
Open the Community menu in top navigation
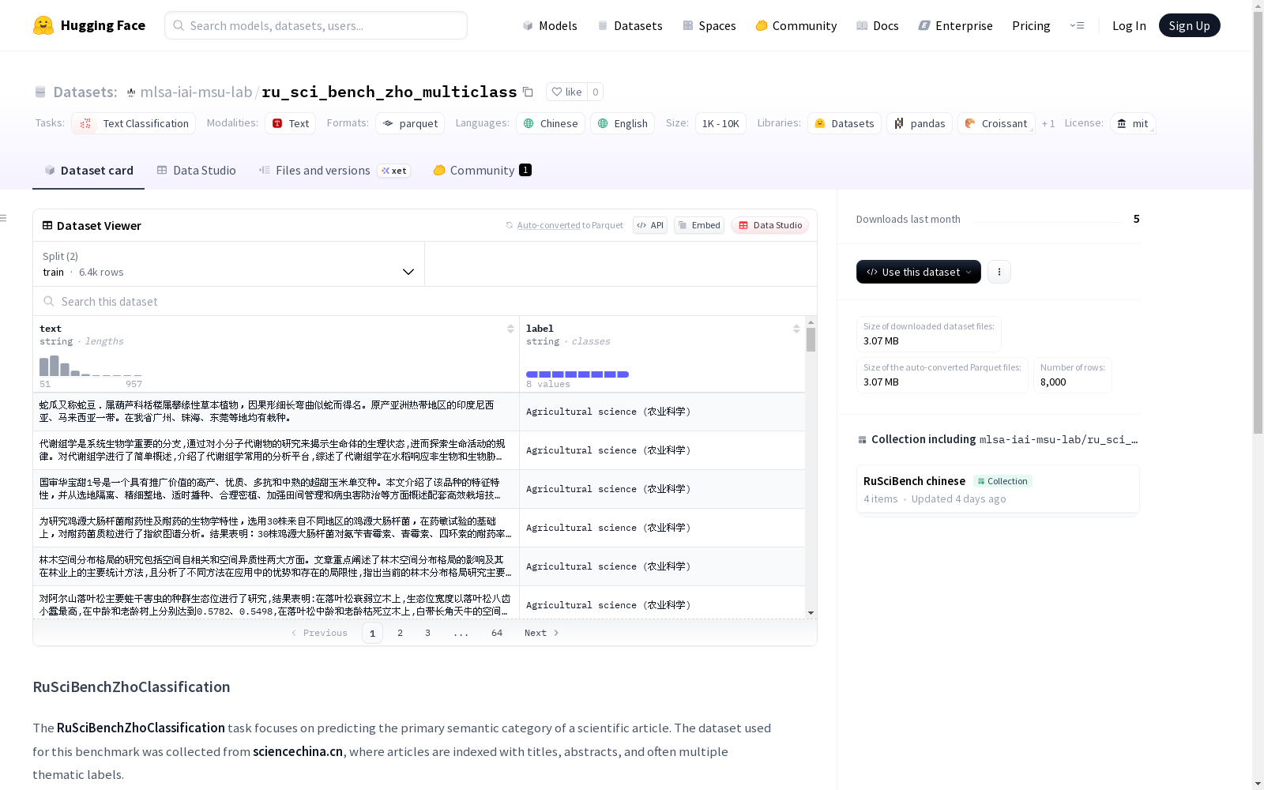pyautogui.click(x=796, y=25)
